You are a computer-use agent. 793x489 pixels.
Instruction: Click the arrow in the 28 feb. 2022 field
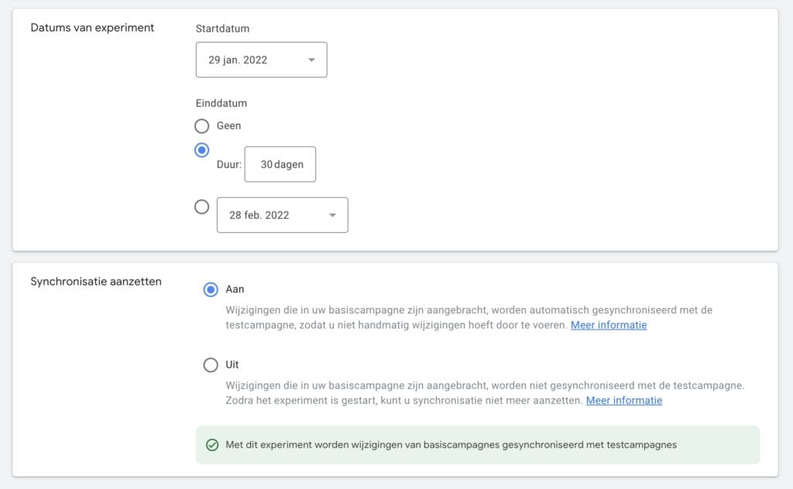coord(332,215)
